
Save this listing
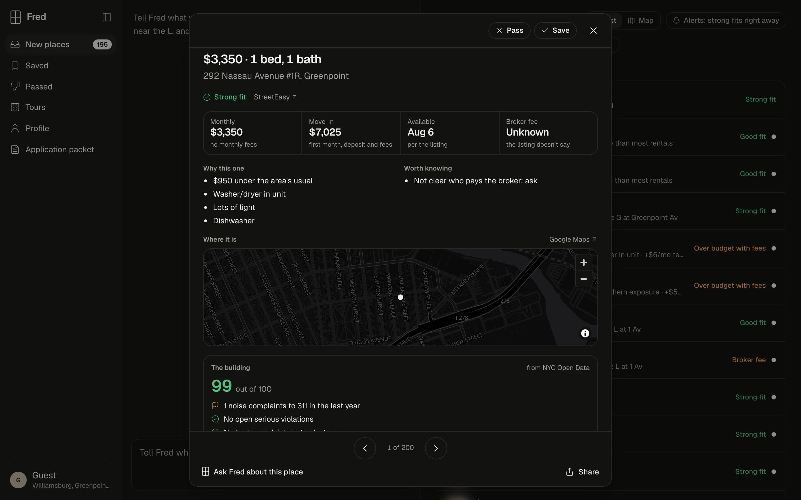click(555, 31)
